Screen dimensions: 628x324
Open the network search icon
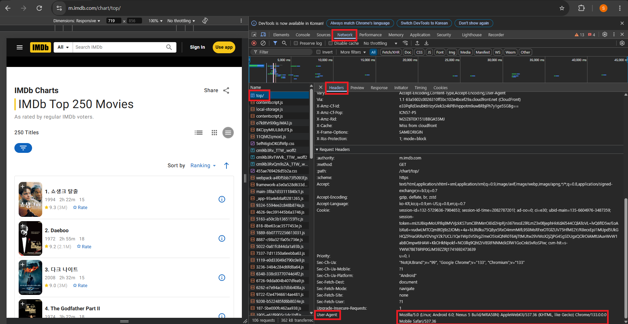click(x=284, y=43)
